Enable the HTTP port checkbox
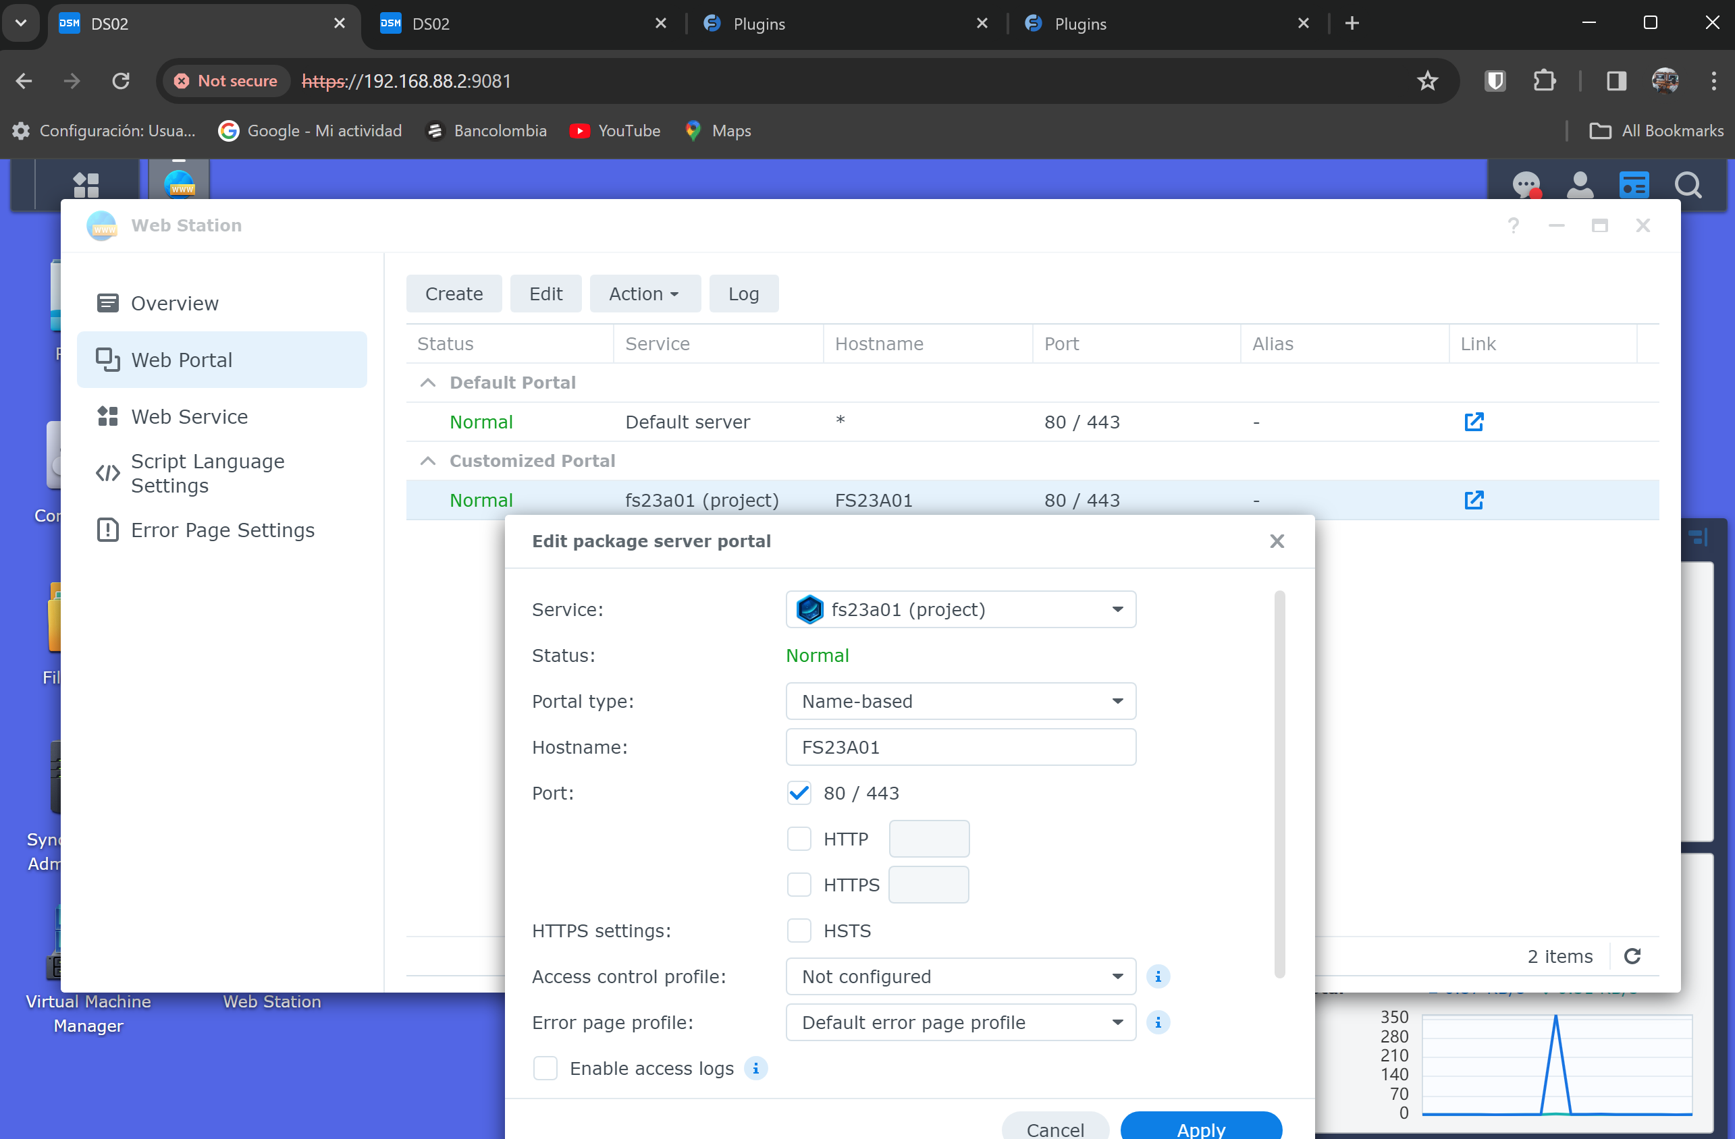Image resolution: width=1735 pixels, height=1139 pixels. tap(799, 839)
